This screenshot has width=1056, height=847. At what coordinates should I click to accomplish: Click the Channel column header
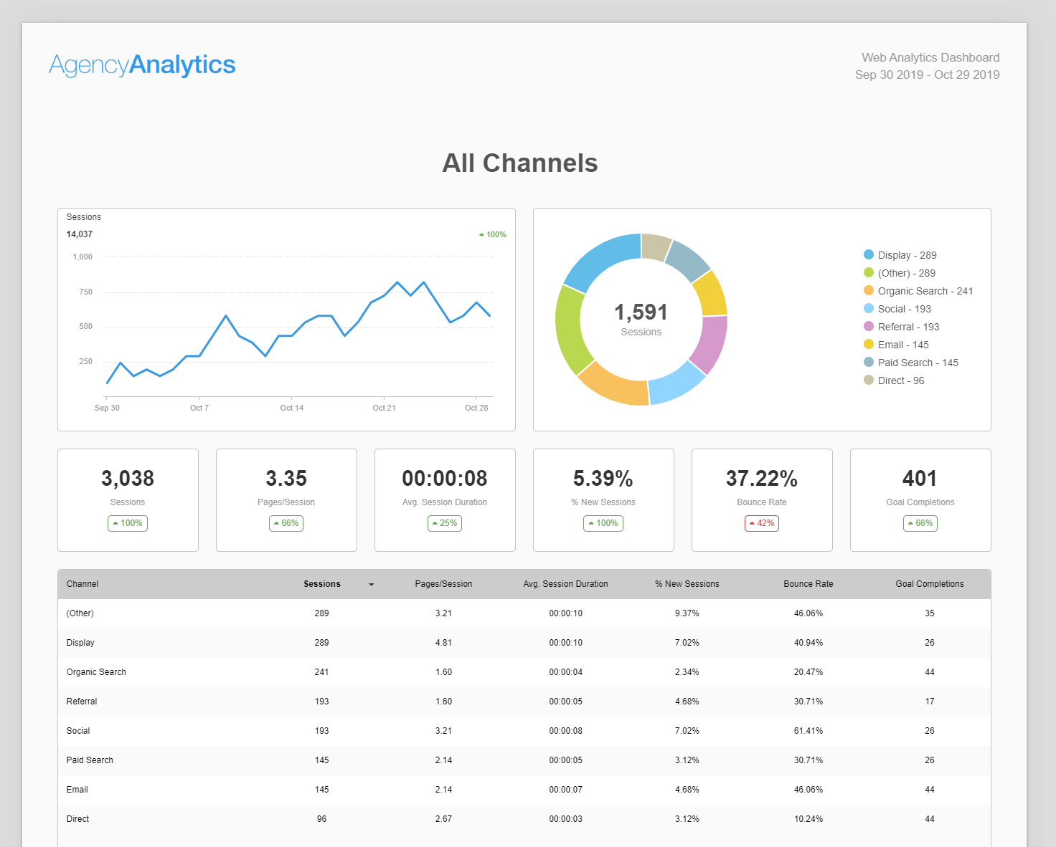point(82,584)
